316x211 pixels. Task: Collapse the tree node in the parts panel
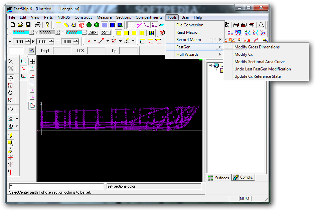click(210, 65)
